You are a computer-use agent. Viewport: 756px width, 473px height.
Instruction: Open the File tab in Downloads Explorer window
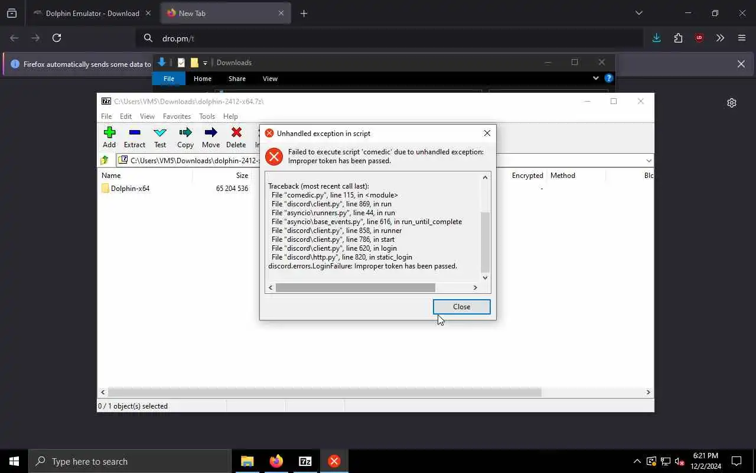point(169,79)
